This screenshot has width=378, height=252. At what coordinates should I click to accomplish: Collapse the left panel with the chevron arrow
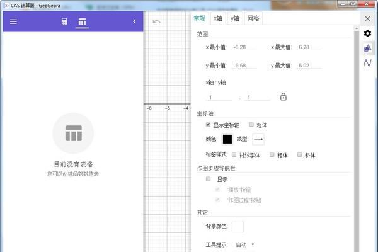pyautogui.click(x=134, y=21)
